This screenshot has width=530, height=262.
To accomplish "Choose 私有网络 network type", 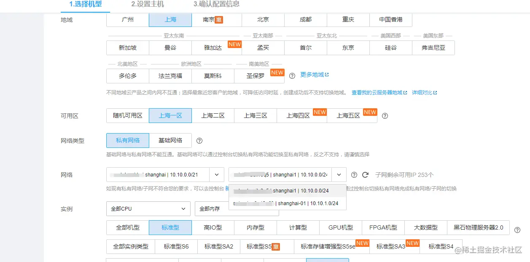I will pos(128,140).
